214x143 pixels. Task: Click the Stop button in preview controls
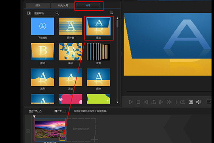coord(138,102)
